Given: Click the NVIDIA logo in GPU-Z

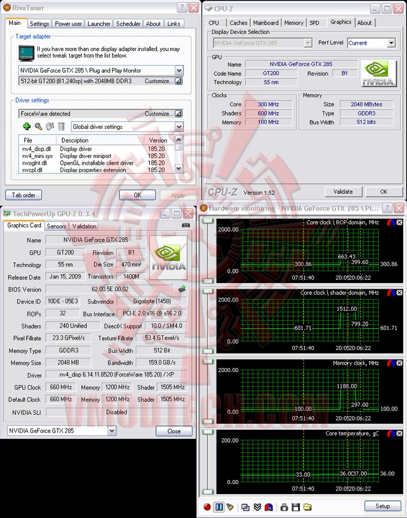Looking at the screenshot, I should (x=168, y=258).
